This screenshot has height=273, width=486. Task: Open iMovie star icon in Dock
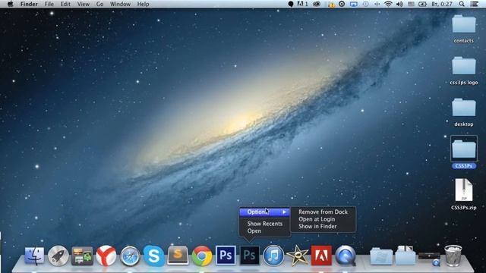[x=297, y=256]
